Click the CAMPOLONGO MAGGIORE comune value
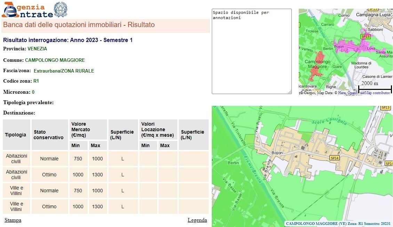The width and height of the screenshot is (393, 227). tap(55, 60)
